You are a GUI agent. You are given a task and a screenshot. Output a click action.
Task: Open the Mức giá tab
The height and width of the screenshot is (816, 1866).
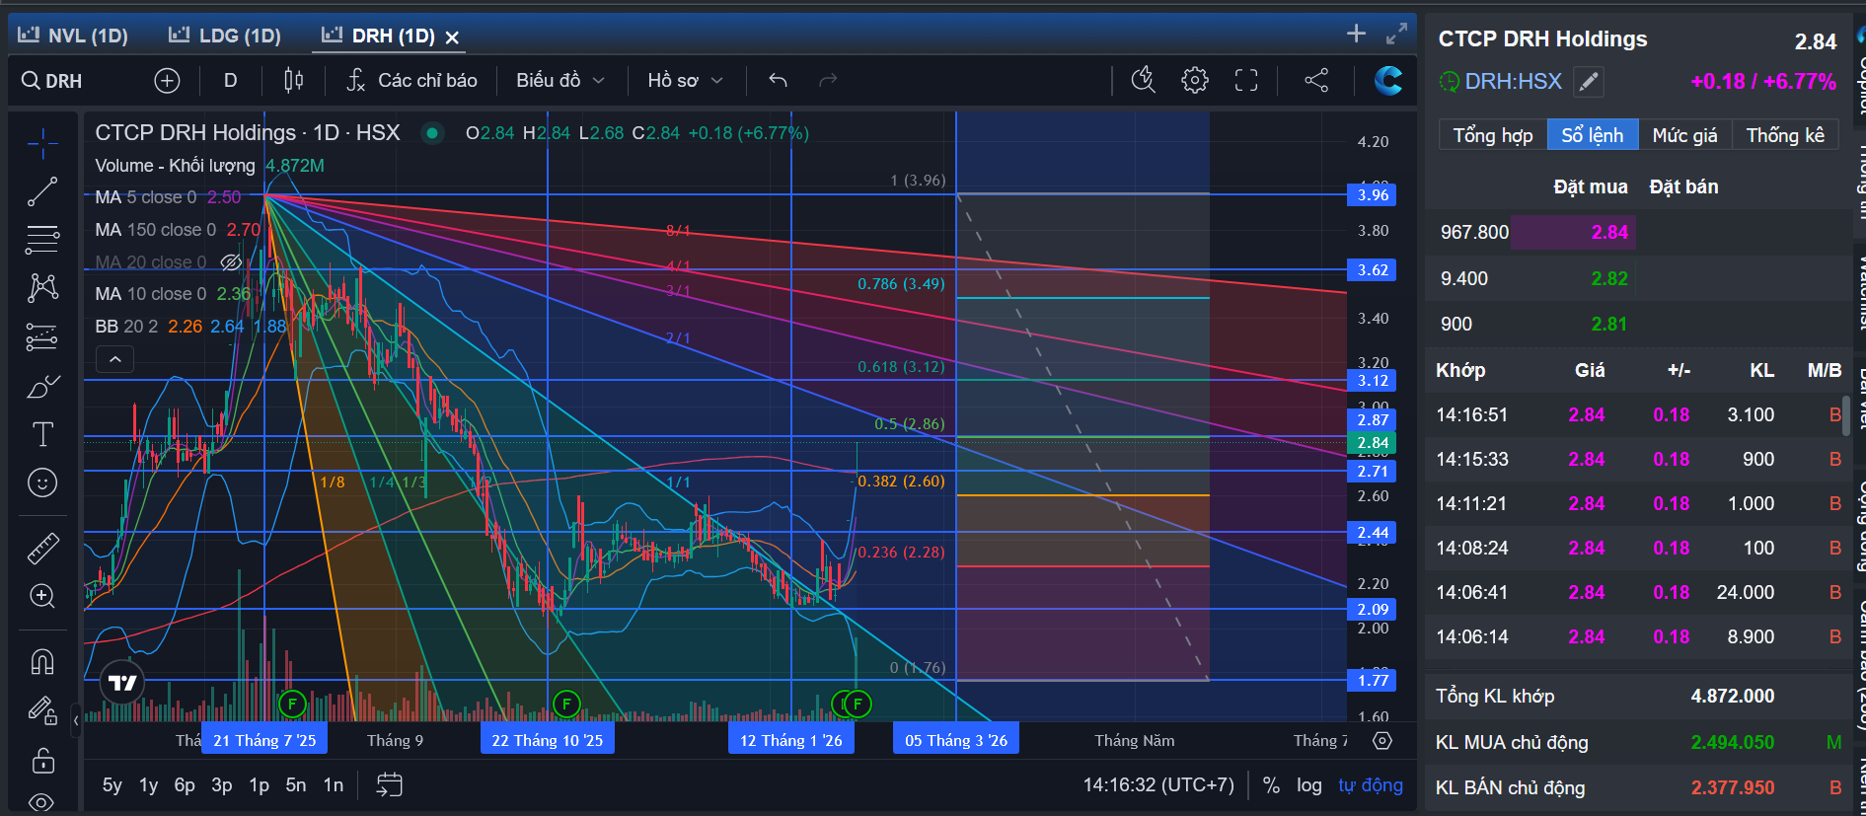click(x=1685, y=135)
